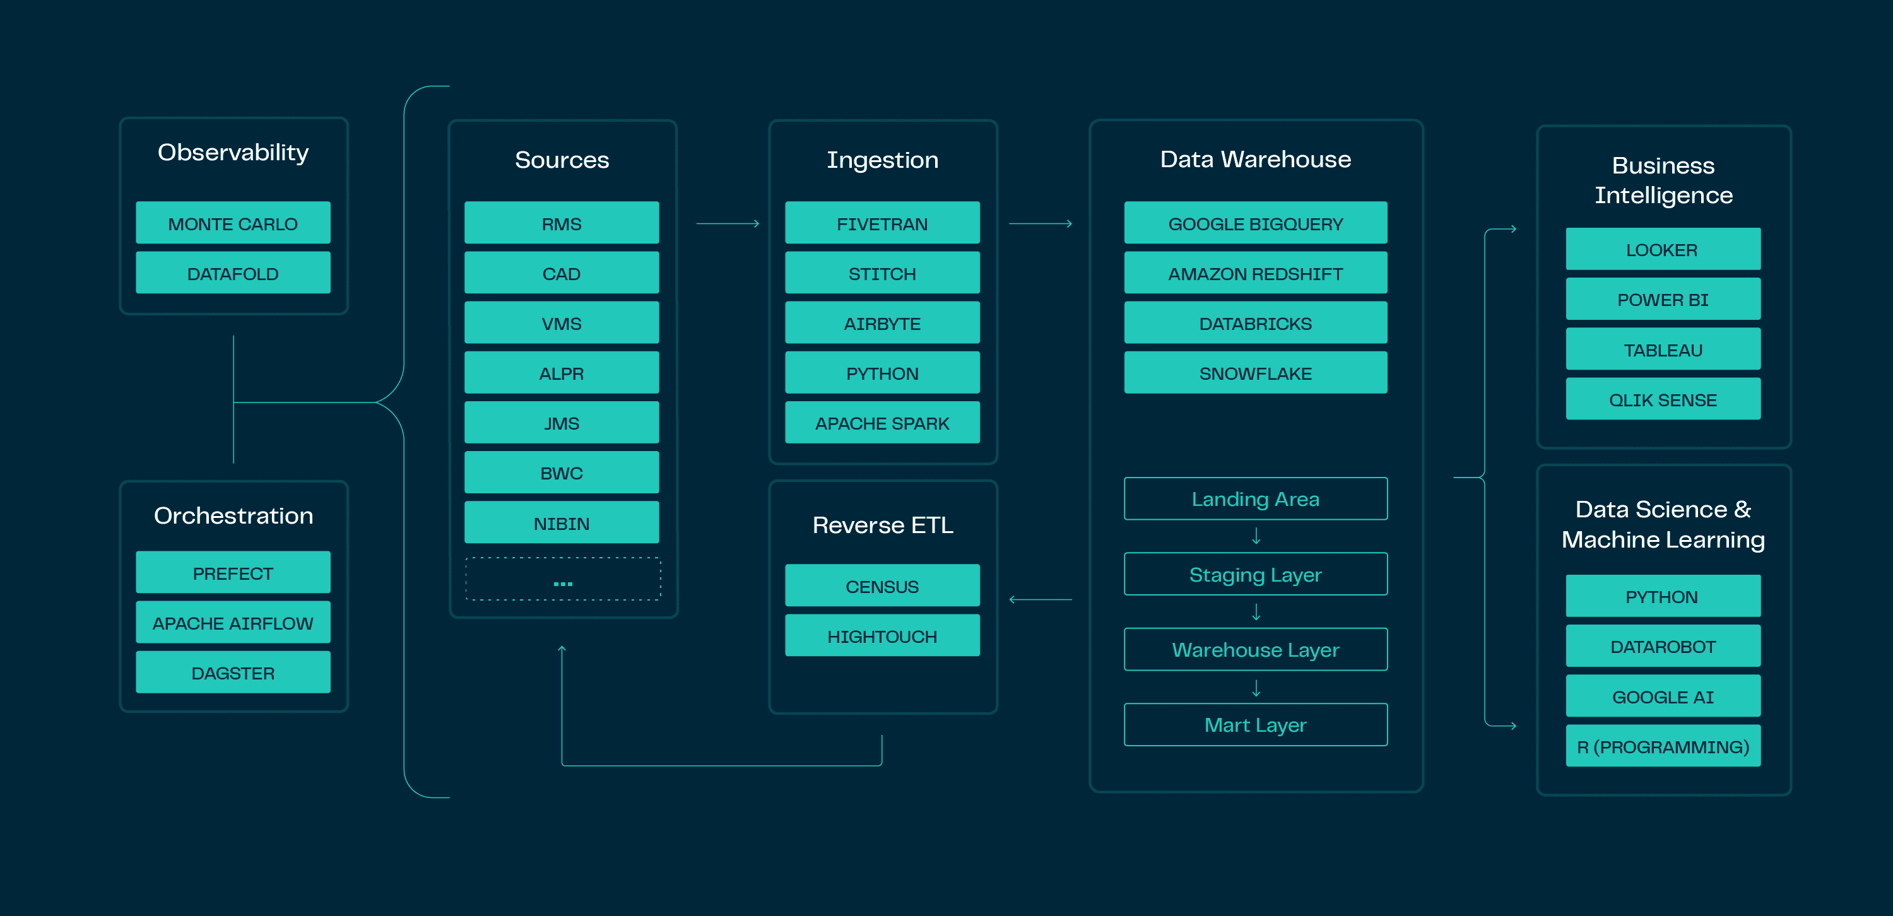Select the Mart Layer outlined box
The height and width of the screenshot is (916, 1893).
[x=1255, y=725]
